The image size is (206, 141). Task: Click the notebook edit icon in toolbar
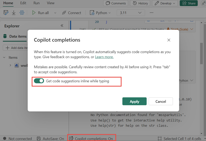[x=6, y=13]
